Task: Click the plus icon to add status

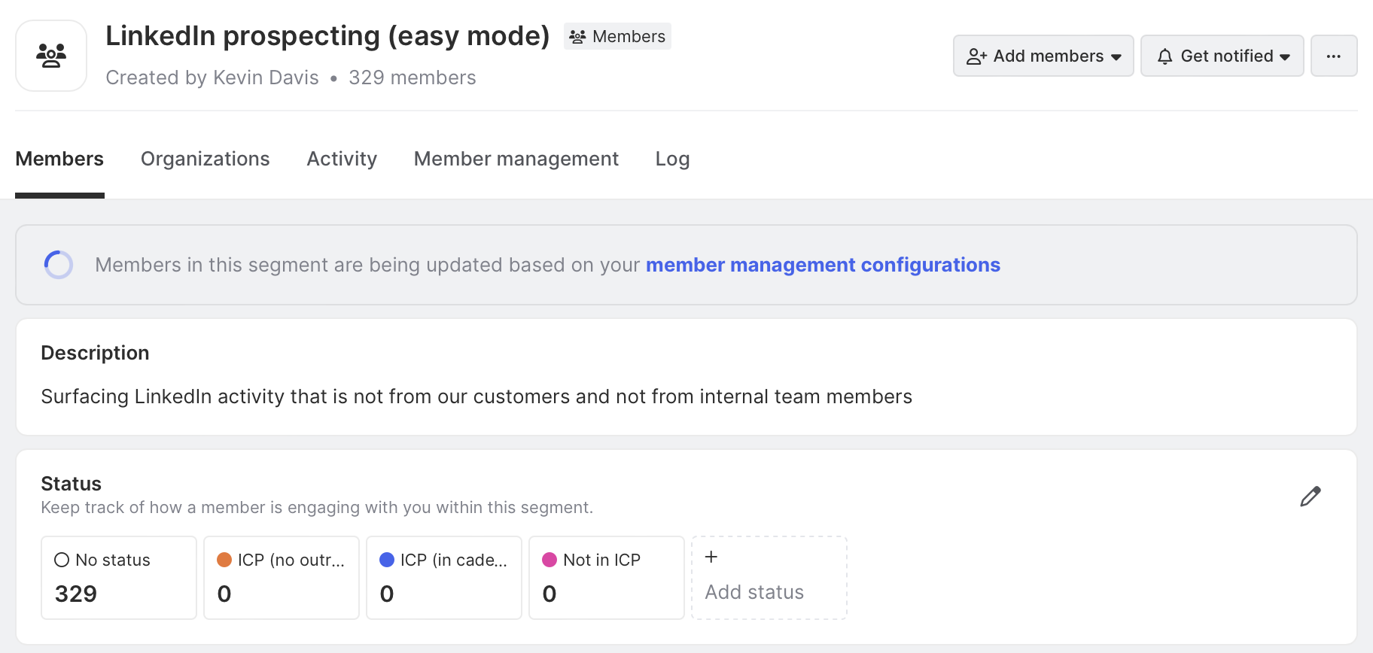Action: (x=711, y=557)
